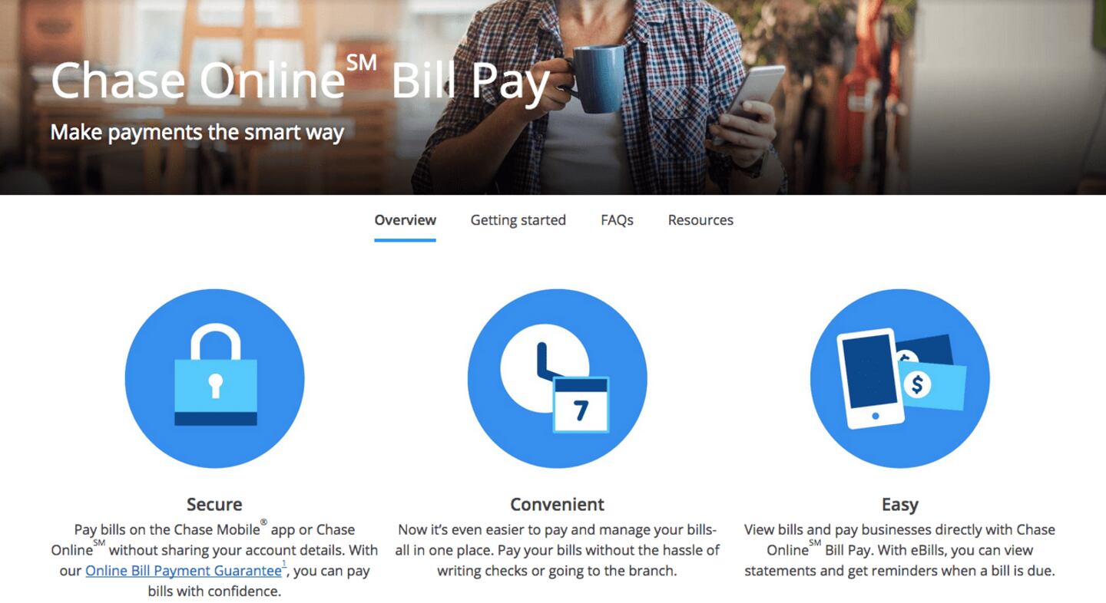1106x603 pixels.
Task: Click the footnote 1 superscript after Guarantee
Action: [x=284, y=565]
